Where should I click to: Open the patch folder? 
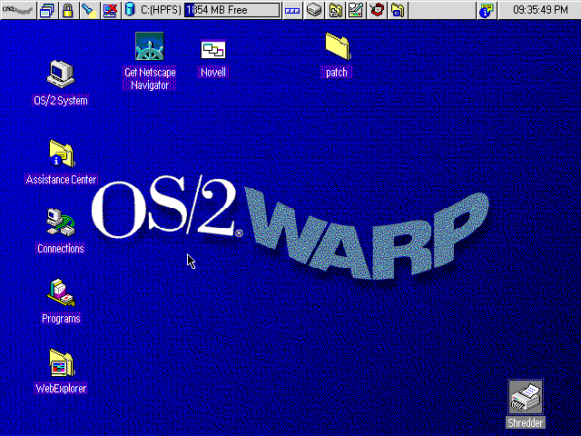tap(337, 46)
